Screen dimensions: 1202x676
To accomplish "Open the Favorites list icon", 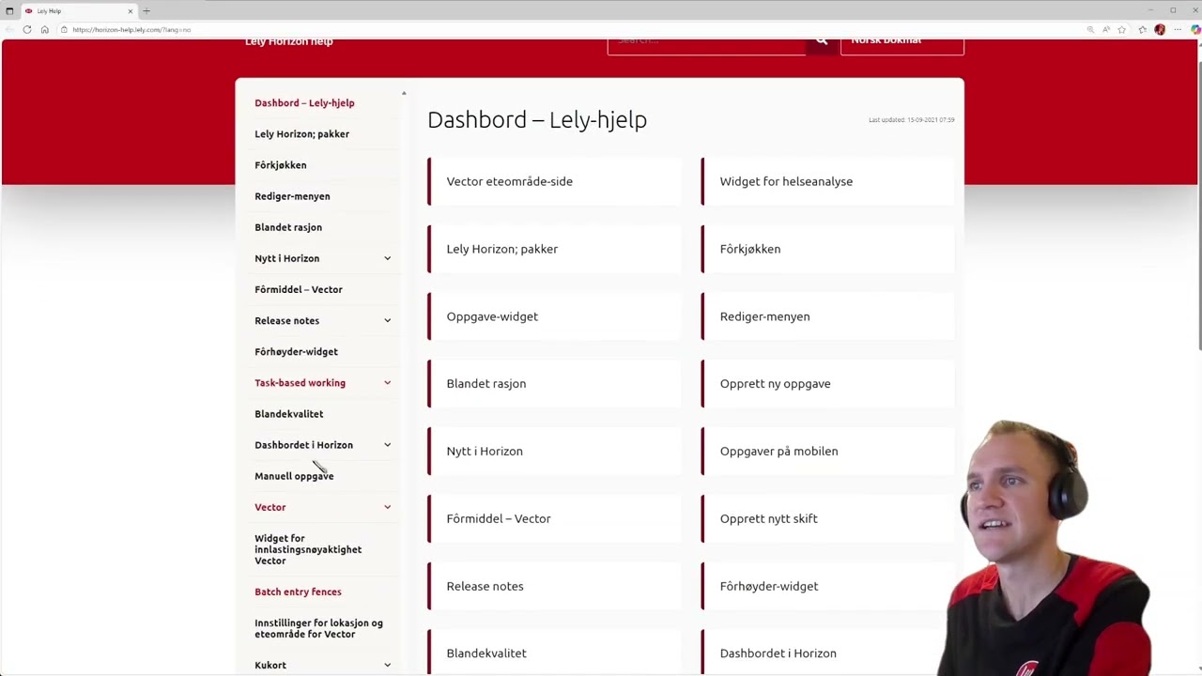I will click(x=1142, y=29).
